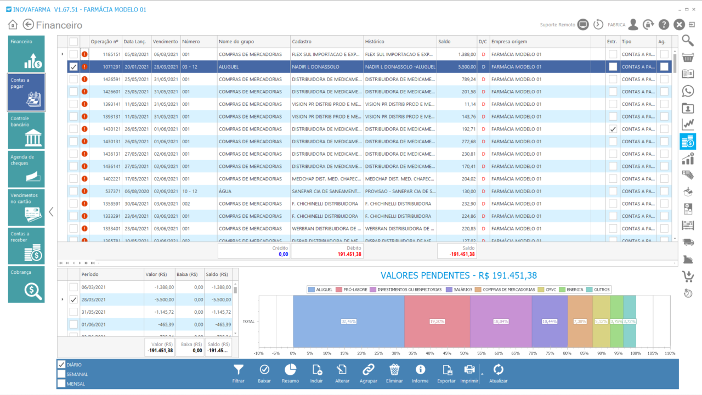The image size is (702, 395).
Task: Open the search magnifier in right sidebar
Action: click(688, 41)
